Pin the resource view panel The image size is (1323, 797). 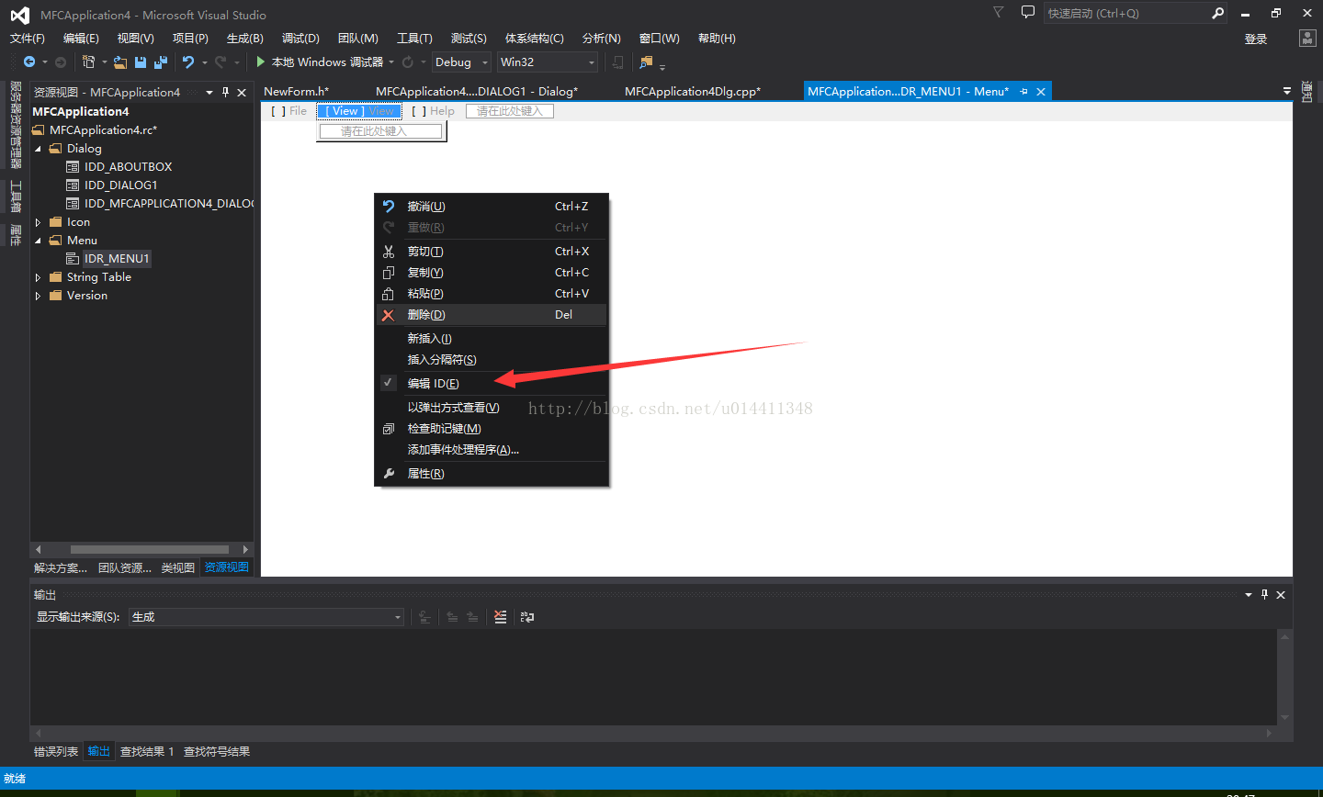pyautogui.click(x=226, y=92)
